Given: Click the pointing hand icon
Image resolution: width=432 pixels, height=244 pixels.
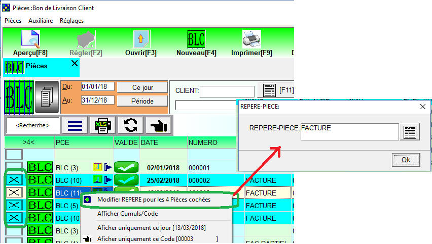Looking at the screenshot, I should (159, 125).
